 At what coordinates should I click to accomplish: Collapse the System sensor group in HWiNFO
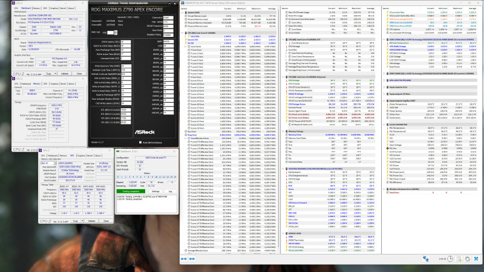(x=183, y=12)
